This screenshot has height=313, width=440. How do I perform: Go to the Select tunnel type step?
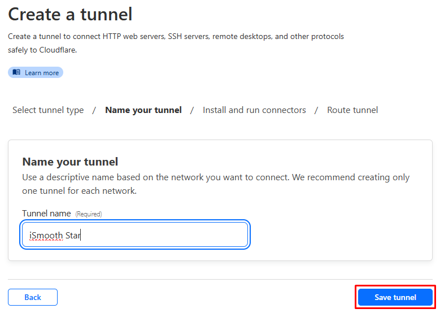coord(48,110)
